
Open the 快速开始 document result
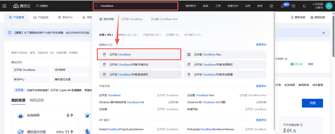pos(192,109)
